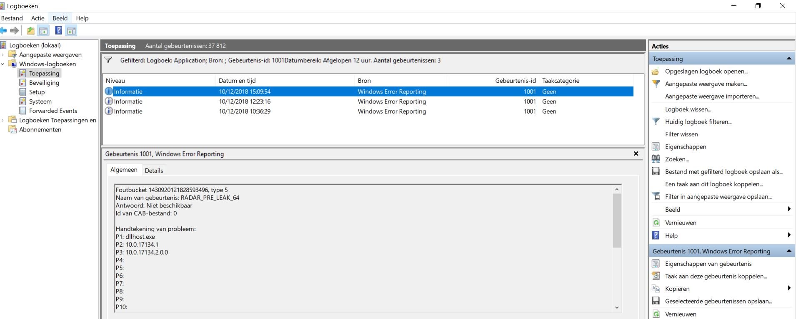Collapse the Windows-logboeken tree node
Screen dimensions: 796x319
pyautogui.click(x=3, y=64)
